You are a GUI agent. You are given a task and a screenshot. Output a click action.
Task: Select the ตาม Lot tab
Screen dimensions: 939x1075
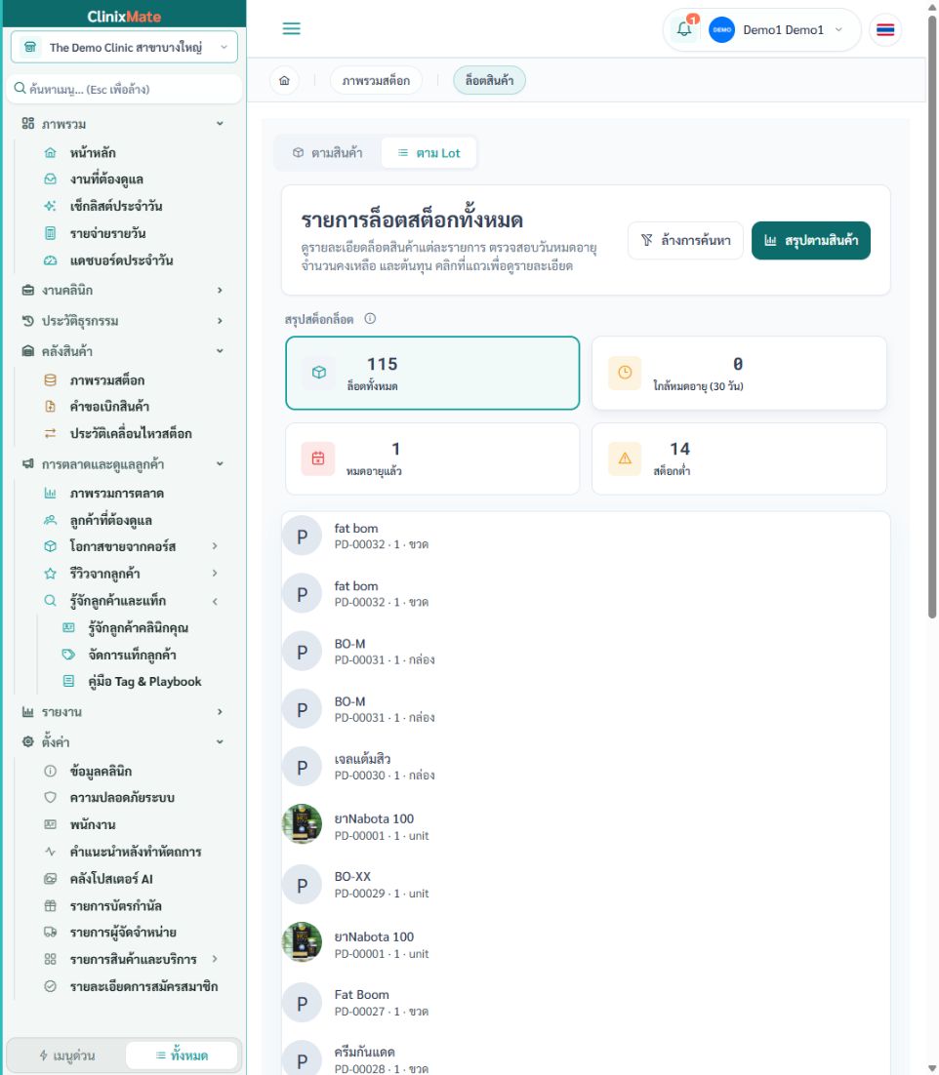[429, 153]
